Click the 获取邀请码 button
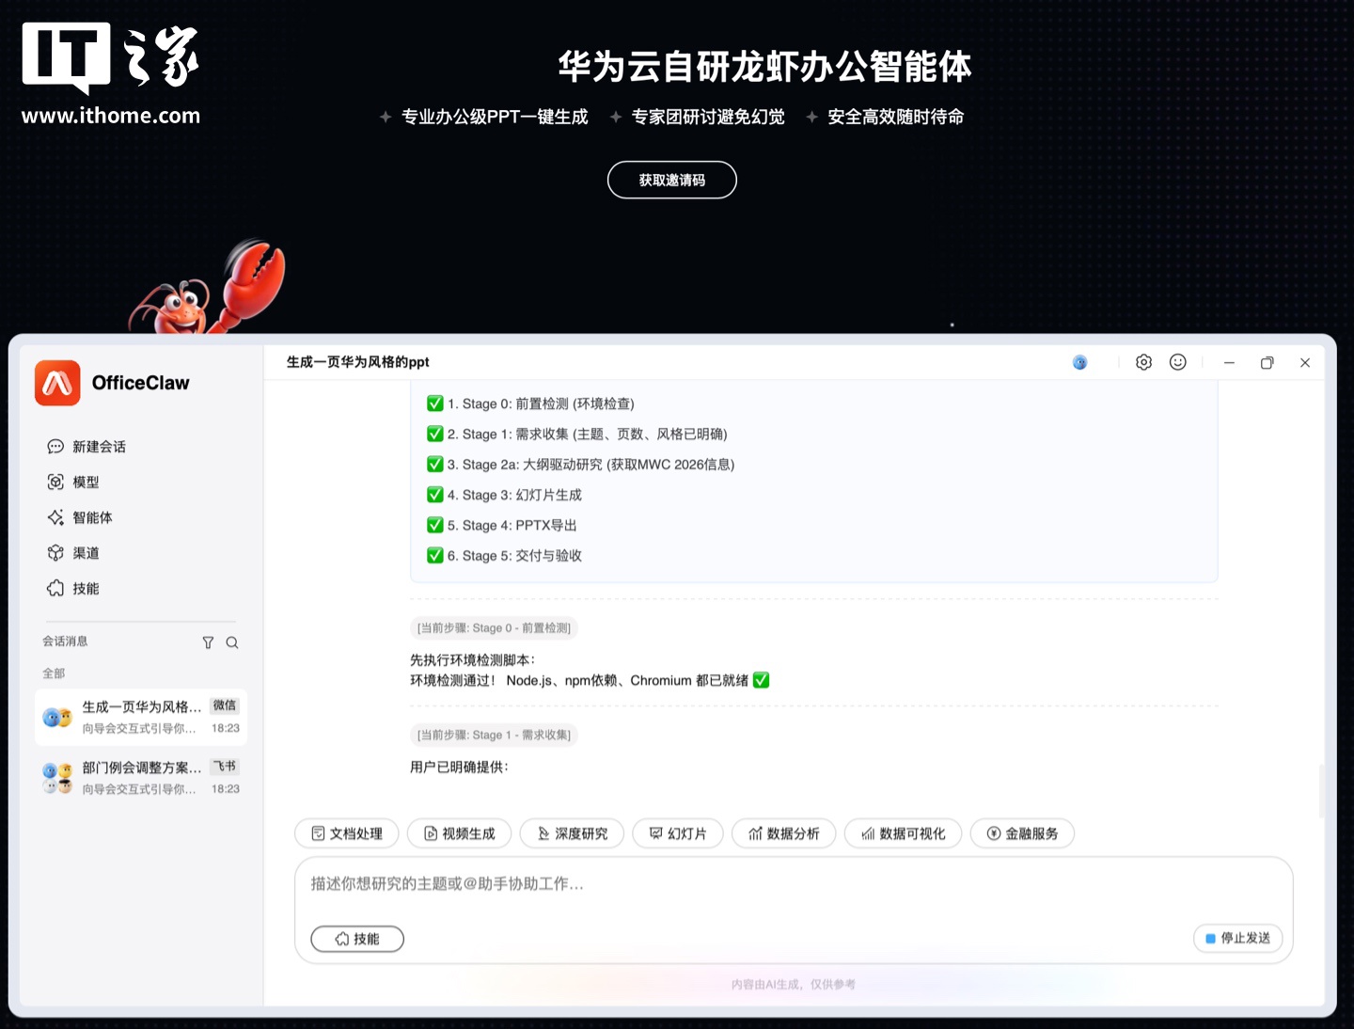 [x=671, y=180]
